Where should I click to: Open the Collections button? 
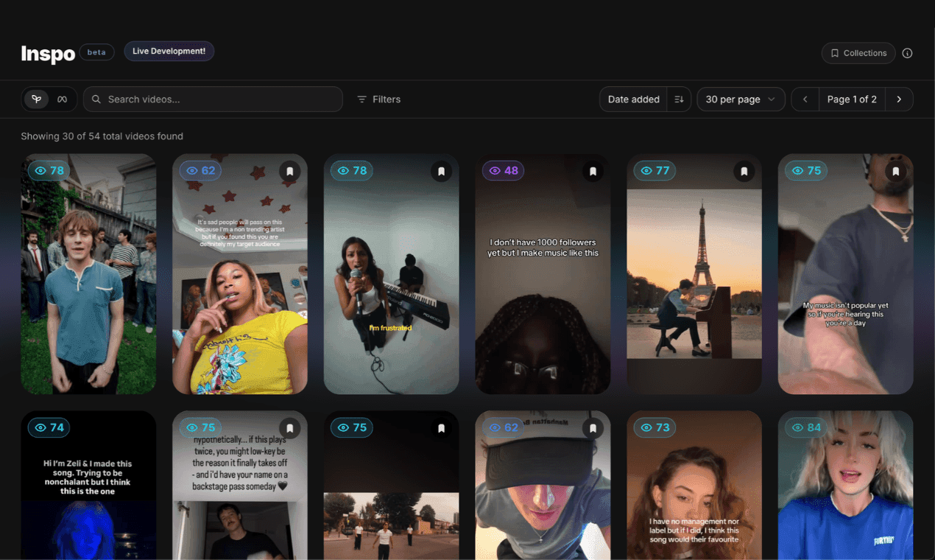[x=858, y=53]
